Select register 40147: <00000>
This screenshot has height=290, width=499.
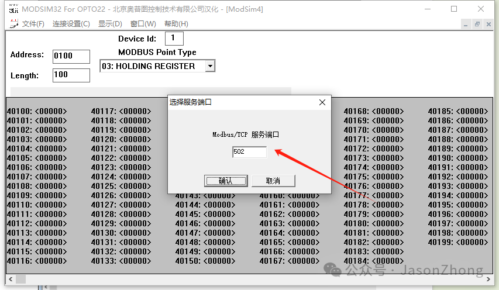coord(205,233)
